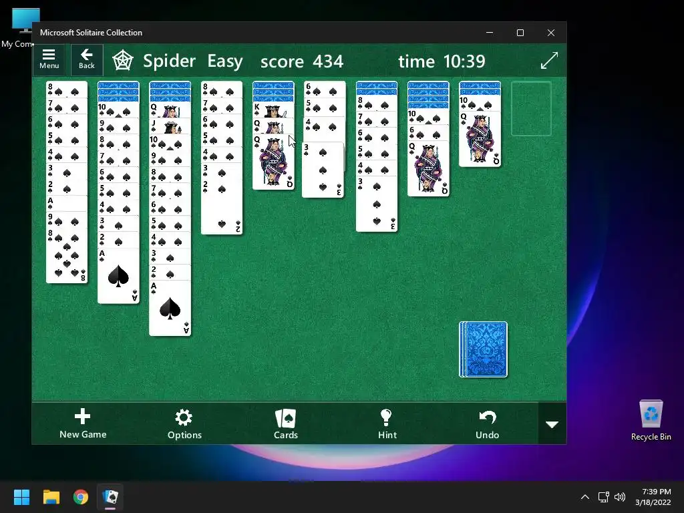The width and height of the screenshot is (684, 513).
Task: Select the 10 of spades in the eighth column
Action: click(428, 117)
